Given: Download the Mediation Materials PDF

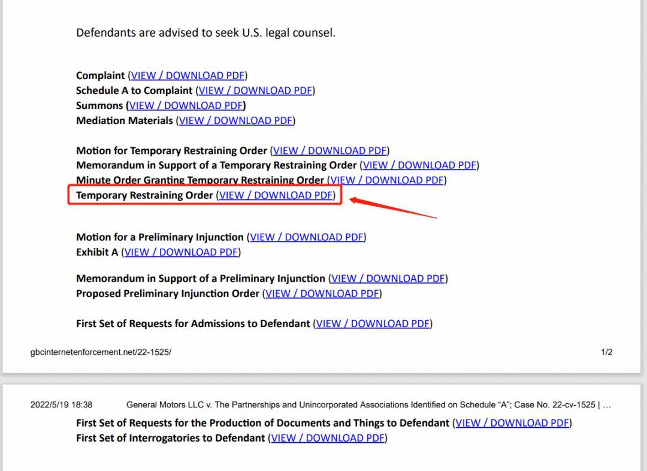Looking at the screenshot, I should [x=235, y=120].
